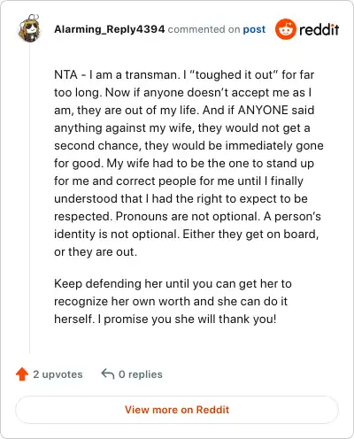This screenshot has height=439, width=354.
Task: Click the reply arrow icon
Action: click(108, 374)
